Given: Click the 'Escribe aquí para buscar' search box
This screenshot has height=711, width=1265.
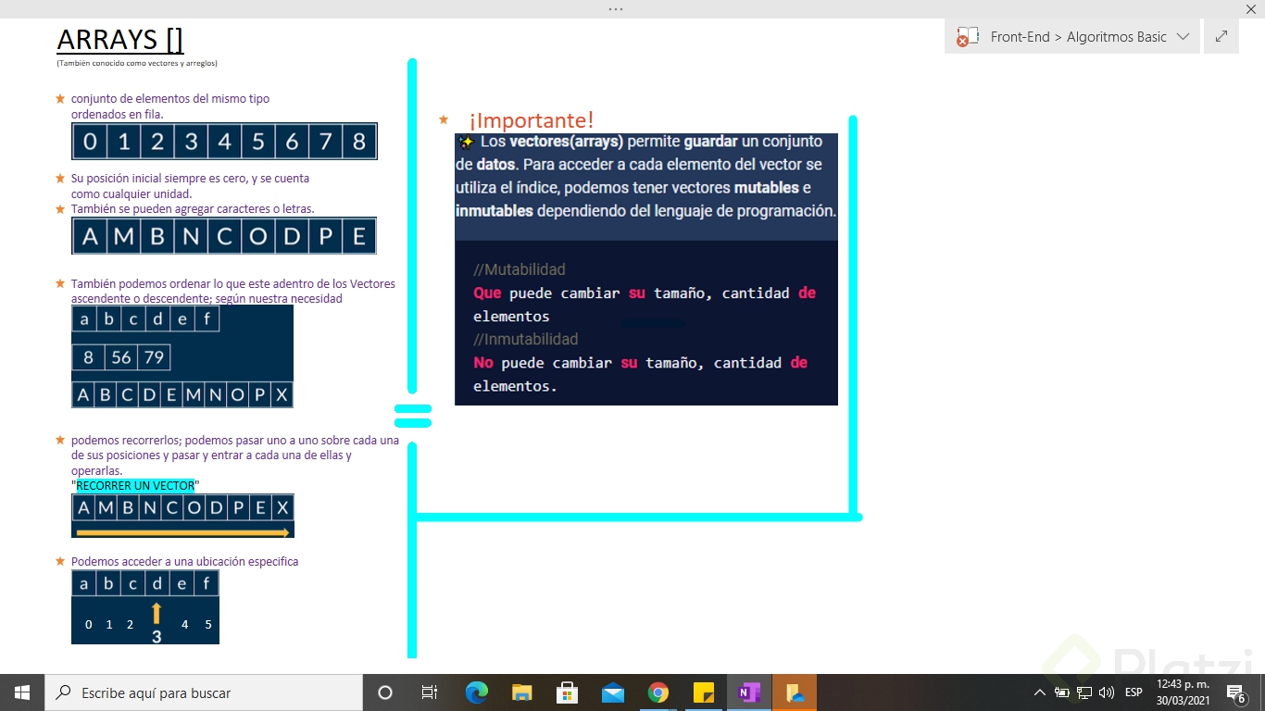Looking at the screenshot, I should 204,692.
